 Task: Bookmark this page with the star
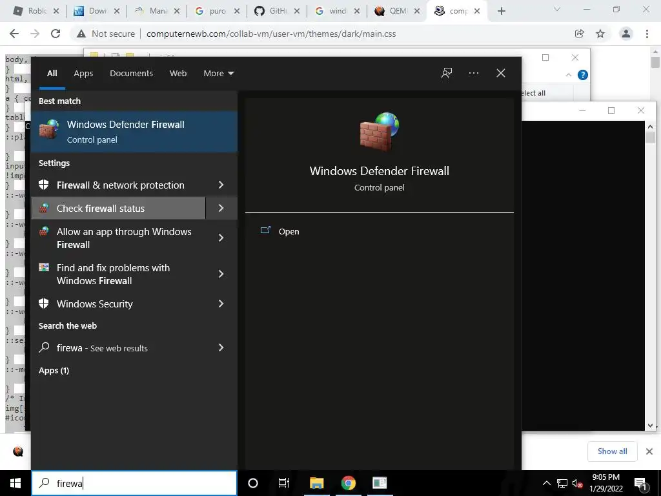pyautogui.click(x=600, y=34)
